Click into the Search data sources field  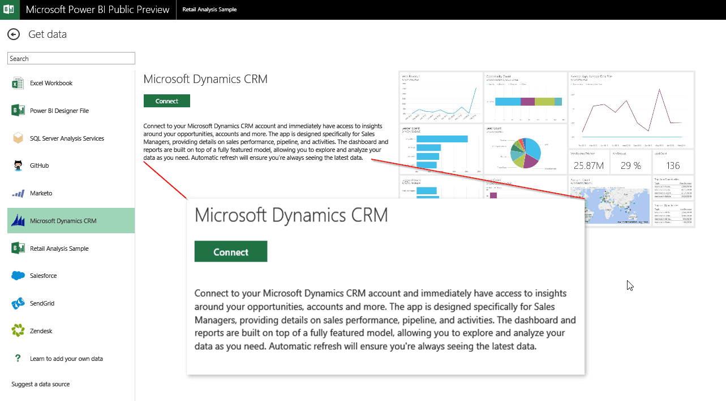[71, 58]
